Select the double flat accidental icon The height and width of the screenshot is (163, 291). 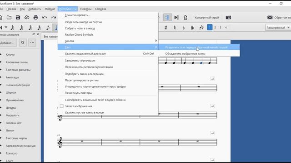(x=192, y=28)
